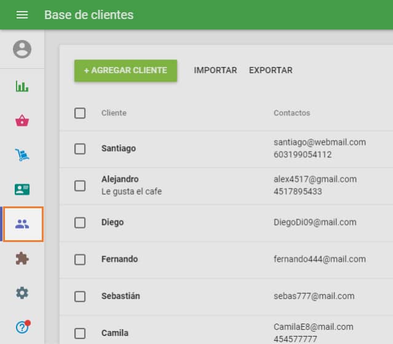Click email santiago@webmail.com
The image size is (393, 344).
(319, 143)
